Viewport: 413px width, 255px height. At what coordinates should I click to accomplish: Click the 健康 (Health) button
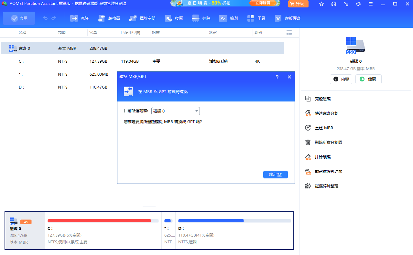[368, 79]
